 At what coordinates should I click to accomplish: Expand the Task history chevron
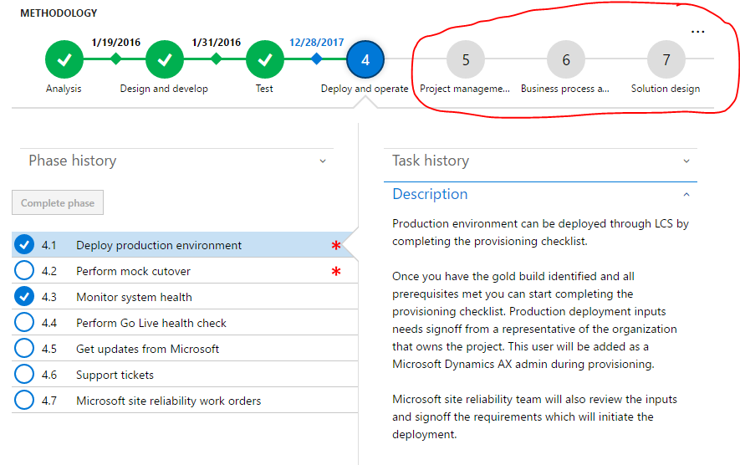(x=686, y=161)
